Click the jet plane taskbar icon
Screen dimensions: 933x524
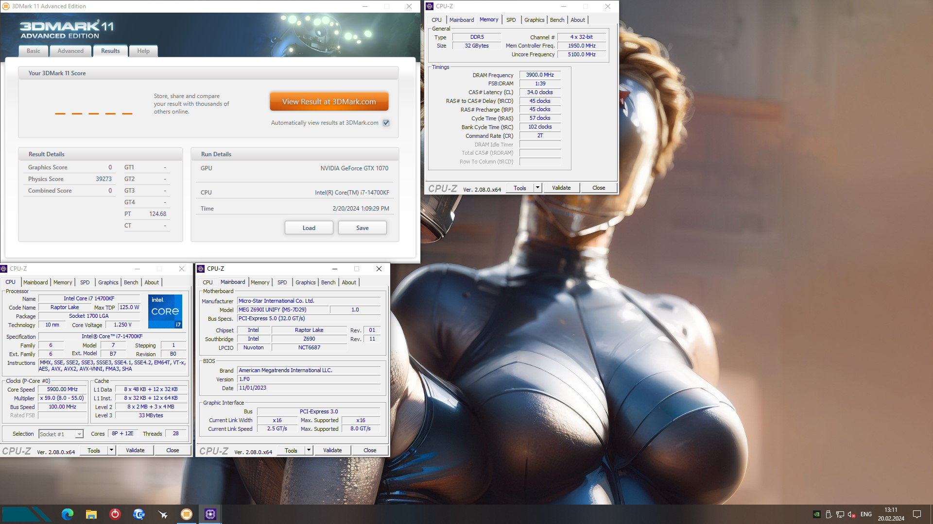(163, 514)
